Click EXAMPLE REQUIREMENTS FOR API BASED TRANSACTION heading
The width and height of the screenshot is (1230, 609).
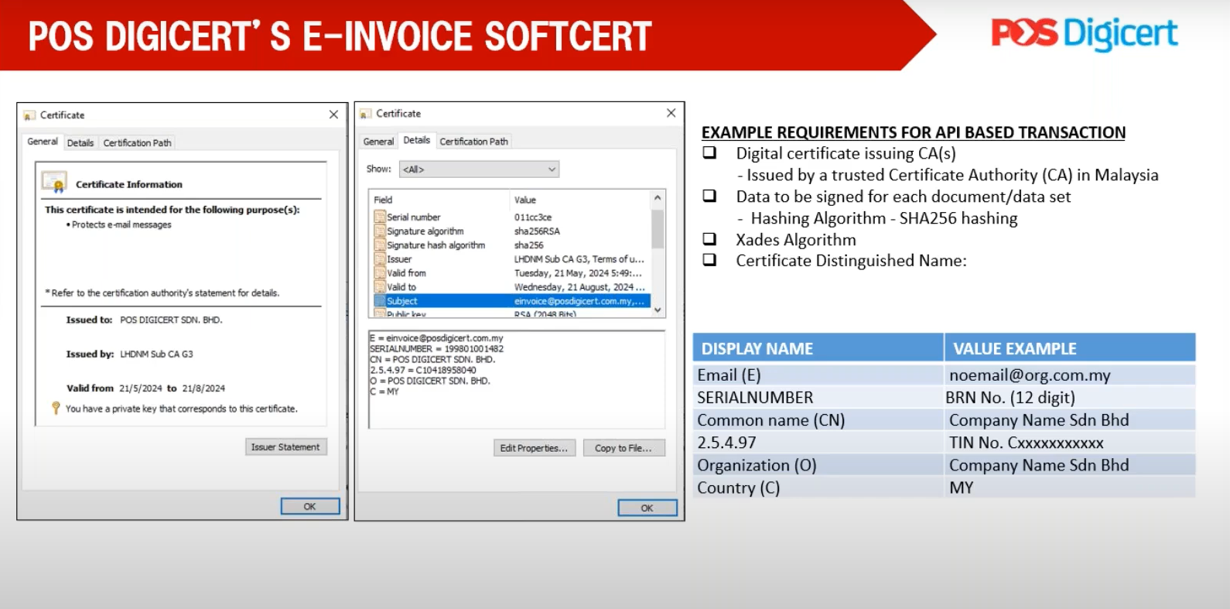click(914, 132)
